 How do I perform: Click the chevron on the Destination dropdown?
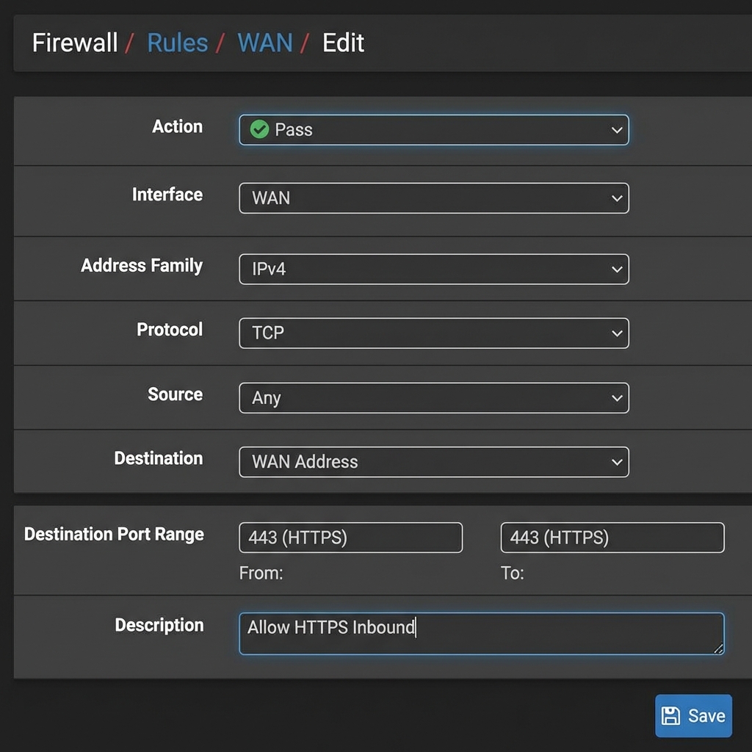click(x=617, y=462)
